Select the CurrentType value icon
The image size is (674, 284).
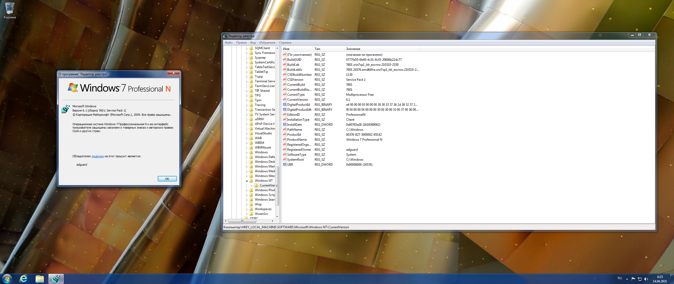click(284, 95)
